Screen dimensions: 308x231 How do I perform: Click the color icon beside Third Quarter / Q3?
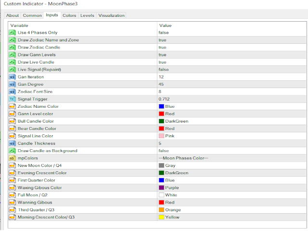[x=12, y=210]
